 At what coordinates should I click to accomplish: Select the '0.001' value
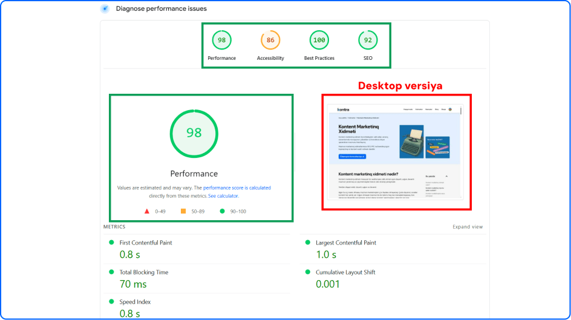click(x=328, y=284)
